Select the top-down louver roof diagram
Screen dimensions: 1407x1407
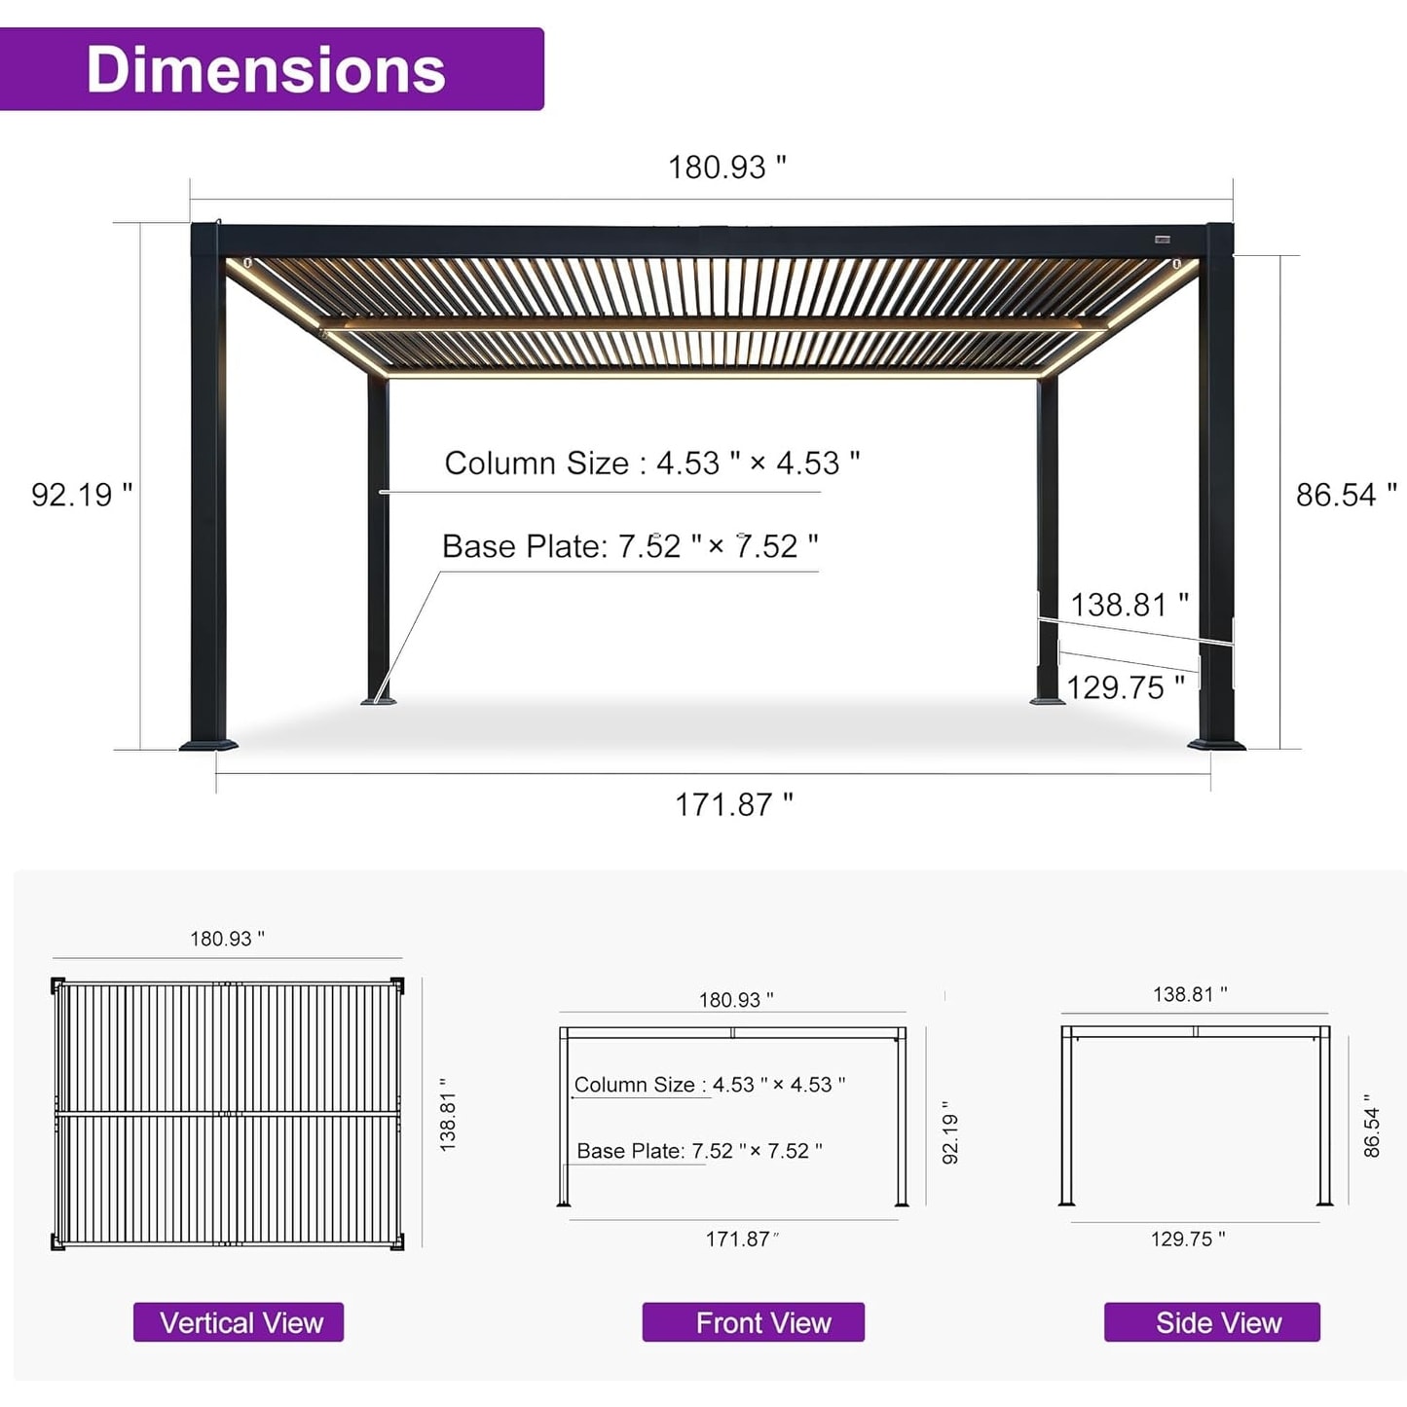coord(227,1114)
